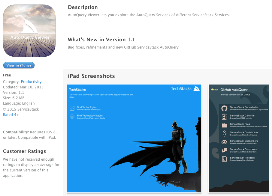Select the ServiceStack Commits document icon
The width and height of the screenshot is (272, 196).
click(224, 116)
